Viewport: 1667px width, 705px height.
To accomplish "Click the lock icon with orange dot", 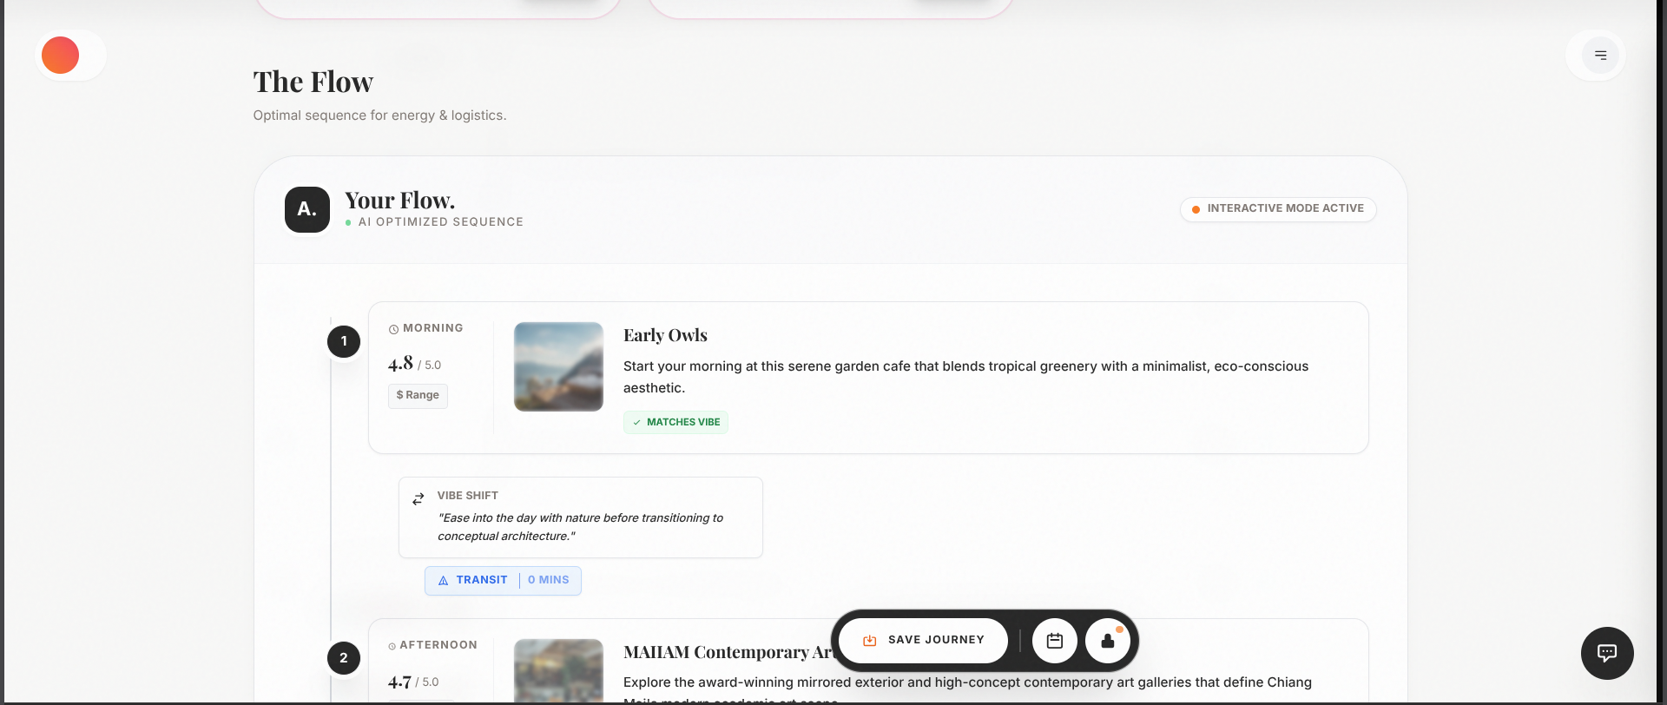I will coord(1108,641).
